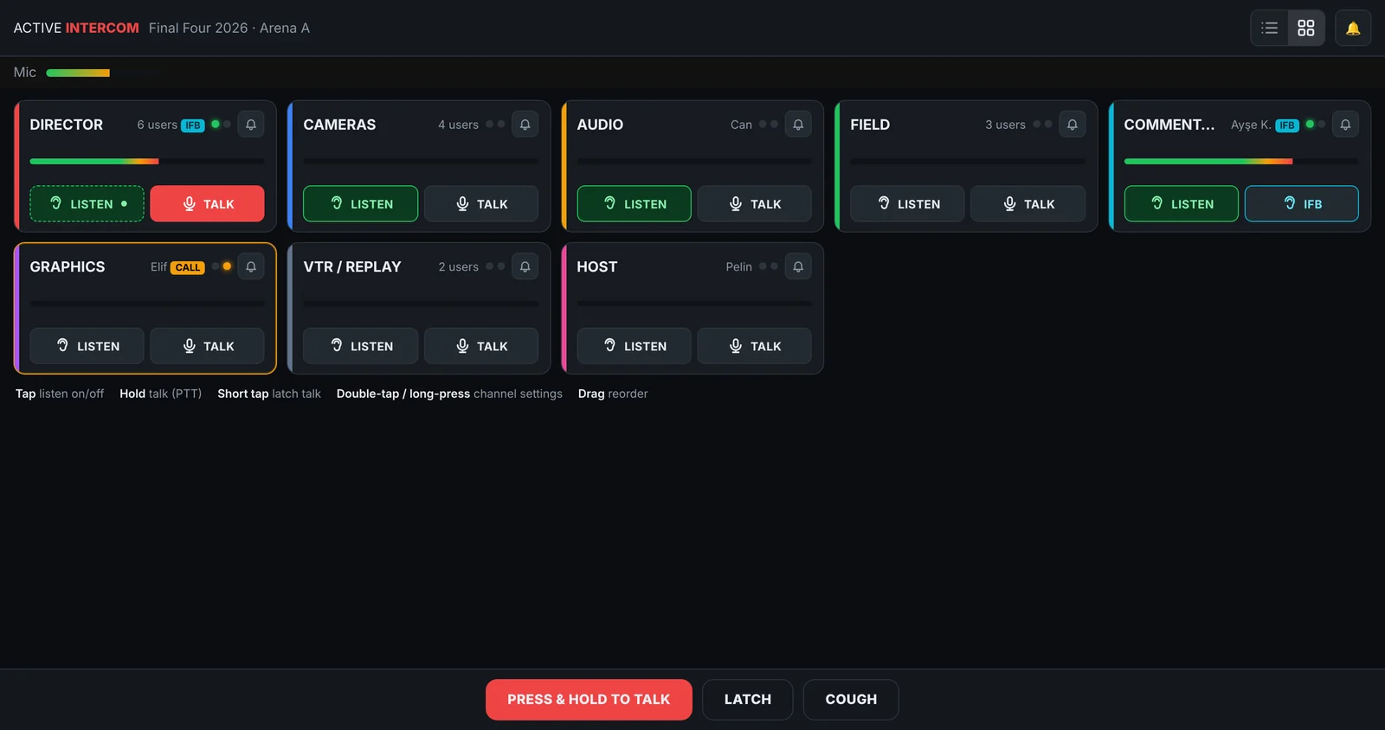Click TALK on the GRAPHICS channel
Image resolution: width=1385 pixels, height=730 pixels.
(x=208, y=346)
